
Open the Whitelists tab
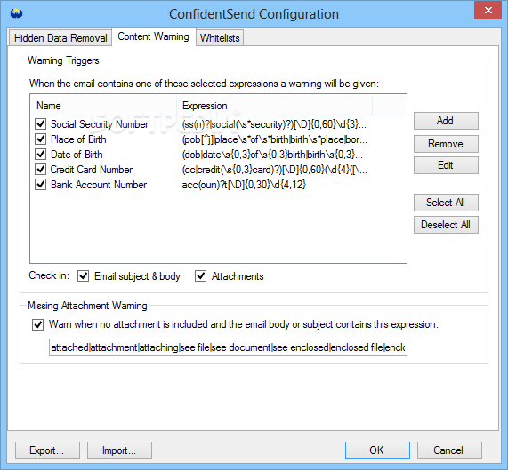(220, 38)
